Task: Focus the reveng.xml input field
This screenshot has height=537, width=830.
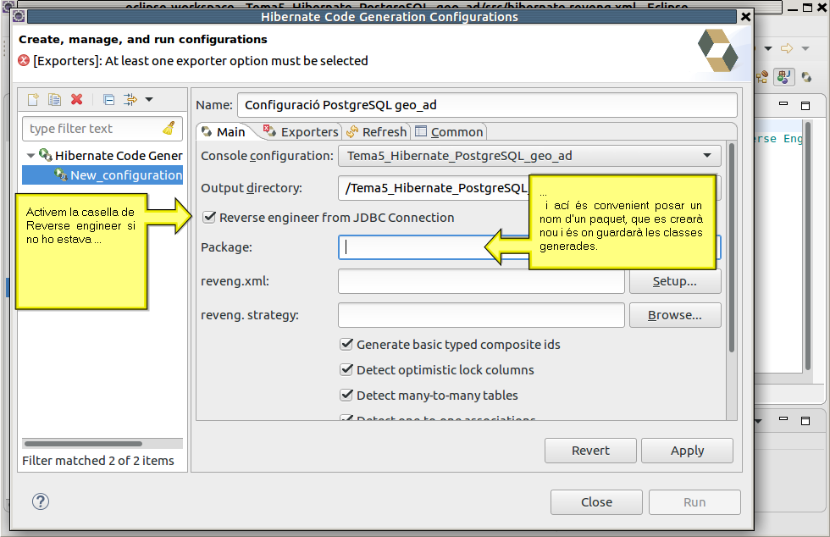Action: pos(481,281)
